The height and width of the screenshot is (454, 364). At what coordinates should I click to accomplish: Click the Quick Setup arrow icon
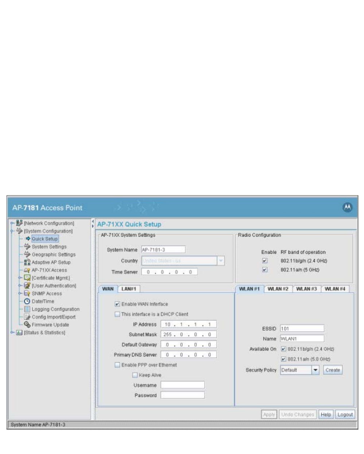click(x=28, y=238)
